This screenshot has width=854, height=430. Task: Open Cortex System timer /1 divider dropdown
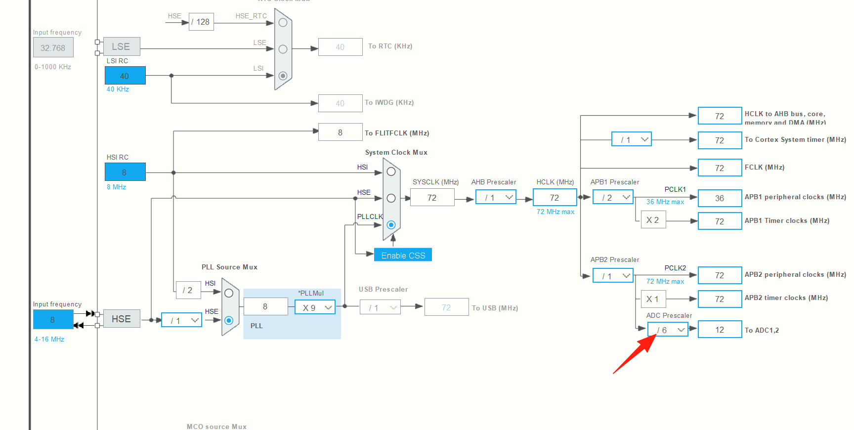(x=632, y=139)
